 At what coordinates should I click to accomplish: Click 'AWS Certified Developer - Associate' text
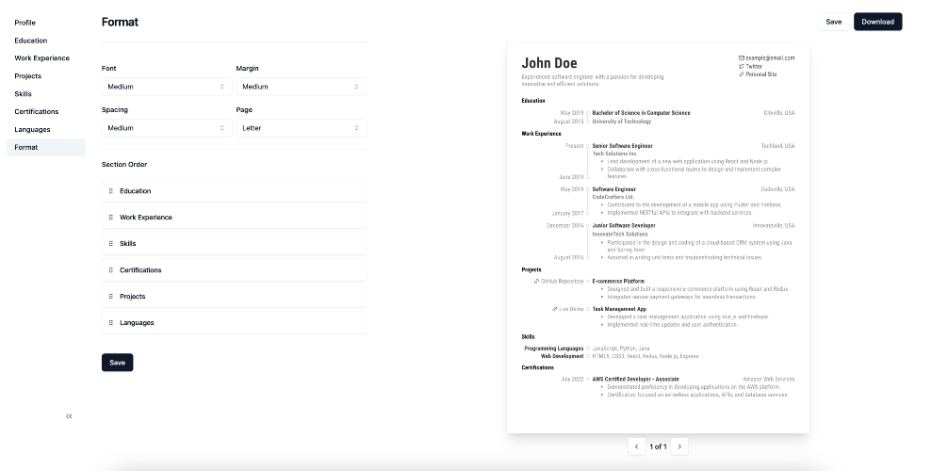coord(635,380)
